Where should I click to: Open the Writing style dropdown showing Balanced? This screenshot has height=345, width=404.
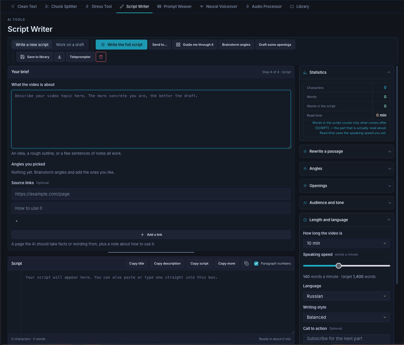(x=347, y=317)
